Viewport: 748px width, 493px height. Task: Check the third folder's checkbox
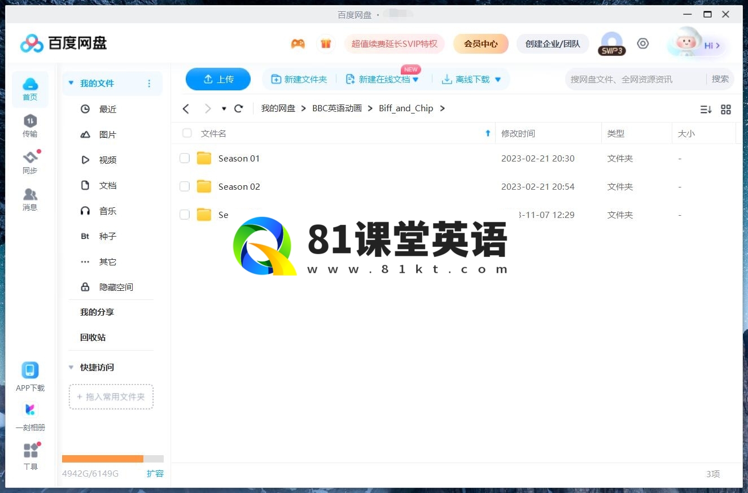(185, 215)
